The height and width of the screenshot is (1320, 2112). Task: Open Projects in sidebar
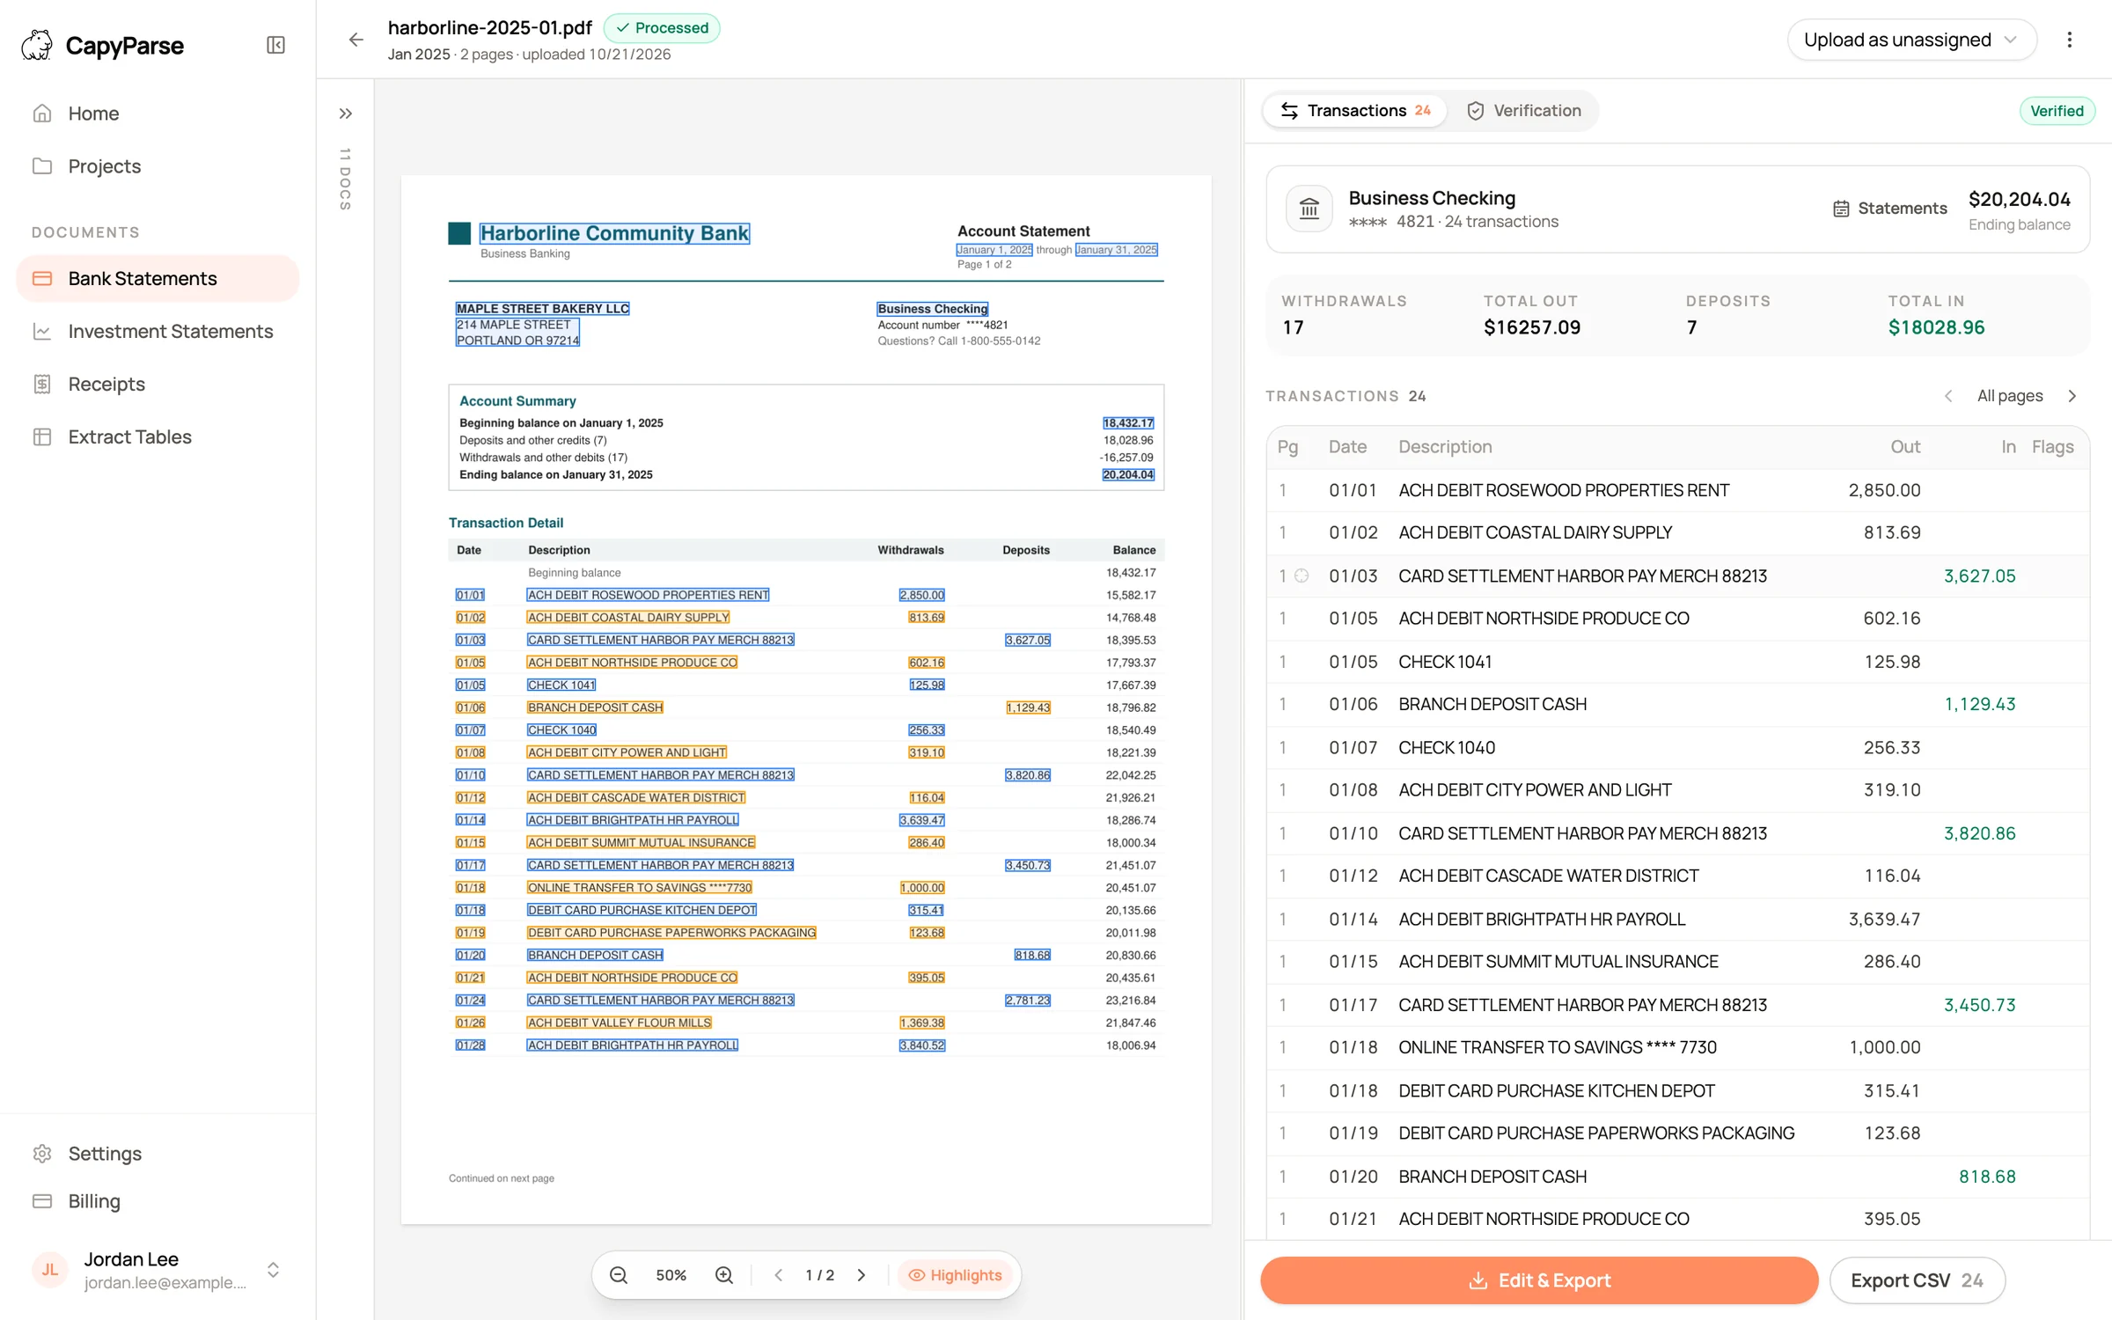tap(158, 166)
